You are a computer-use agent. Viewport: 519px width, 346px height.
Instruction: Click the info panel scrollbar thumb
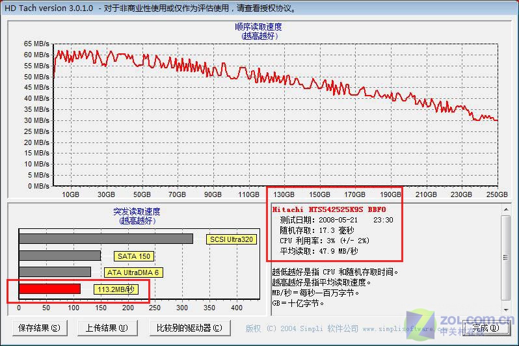point(506,258)
